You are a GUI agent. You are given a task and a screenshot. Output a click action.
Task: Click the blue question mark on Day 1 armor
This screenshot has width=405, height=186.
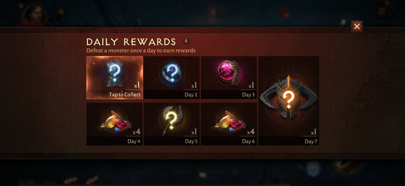click(x=115, y=72)
